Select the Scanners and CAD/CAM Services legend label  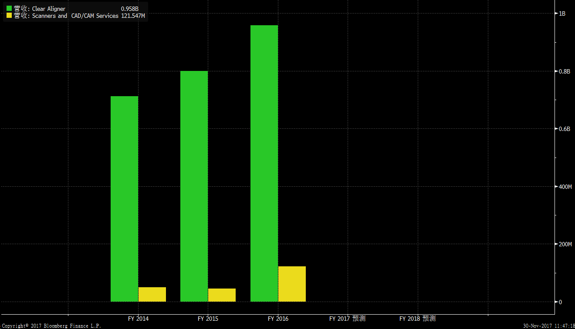point(75,16)
